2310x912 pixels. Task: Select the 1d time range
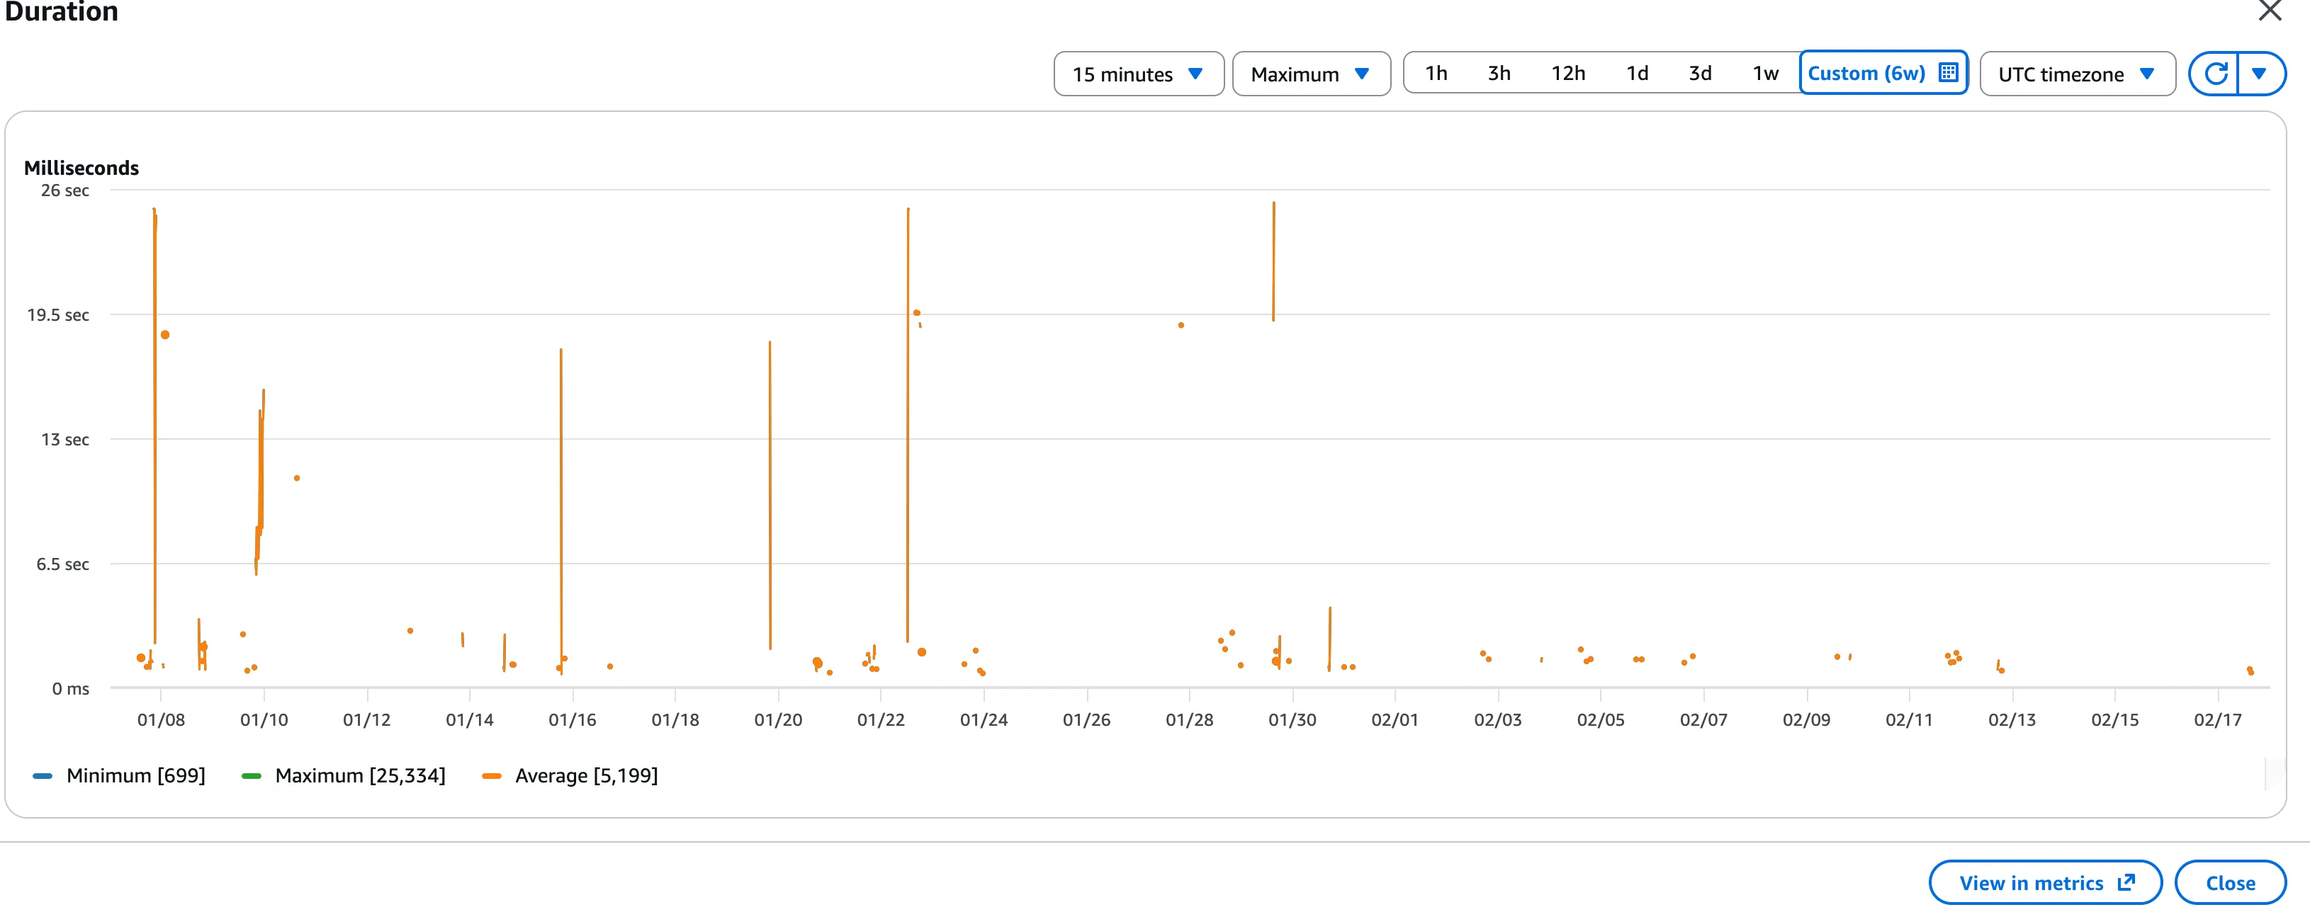tap(1638, 74)
